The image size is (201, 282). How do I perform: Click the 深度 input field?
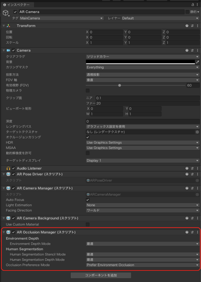click(143, 121)
